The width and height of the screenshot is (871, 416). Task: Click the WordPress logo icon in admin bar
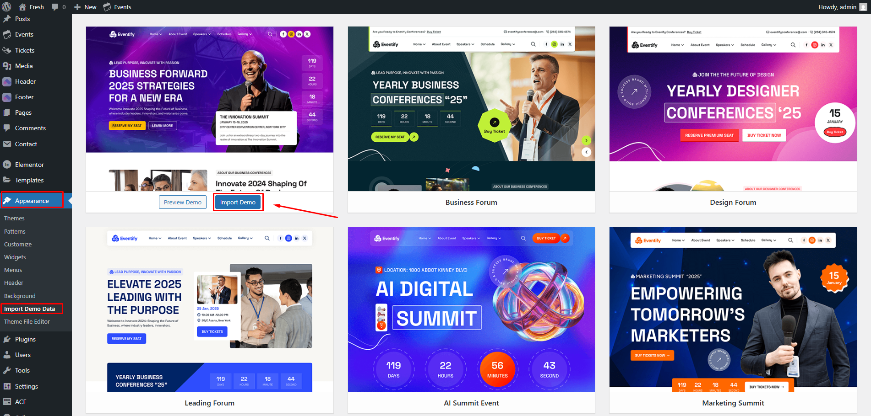[x=6, y=7]
